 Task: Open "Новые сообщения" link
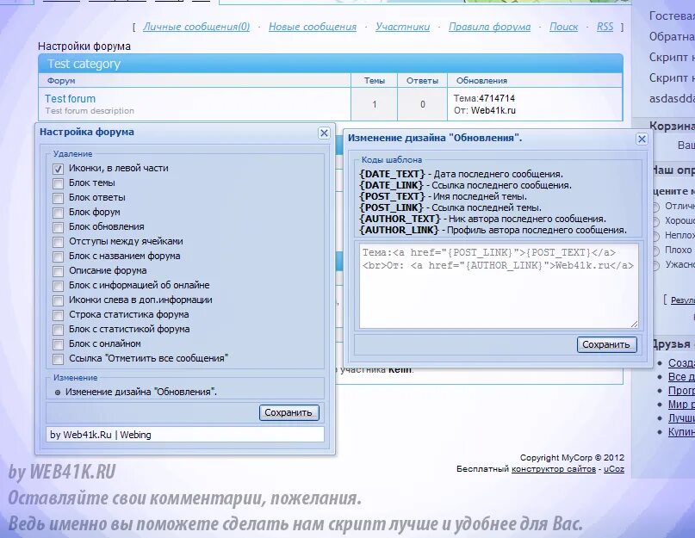[313, 27]
